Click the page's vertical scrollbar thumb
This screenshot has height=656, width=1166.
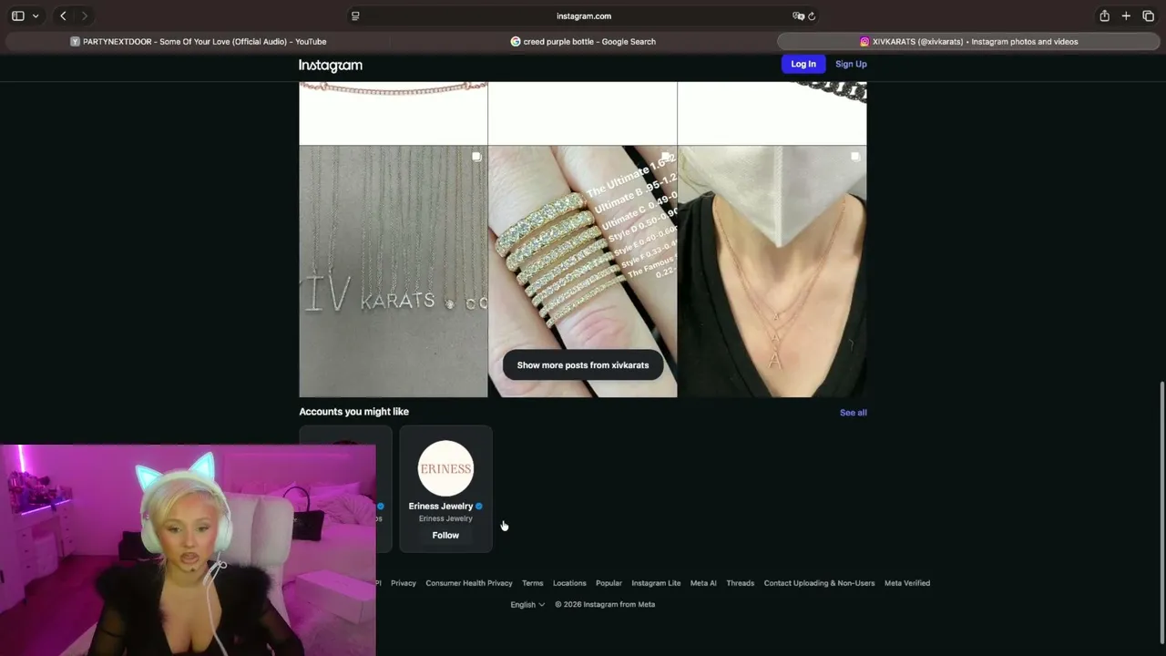tap(1161, 512)
